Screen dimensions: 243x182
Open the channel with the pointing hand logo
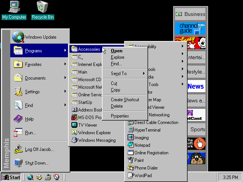(x=196, y=144)
